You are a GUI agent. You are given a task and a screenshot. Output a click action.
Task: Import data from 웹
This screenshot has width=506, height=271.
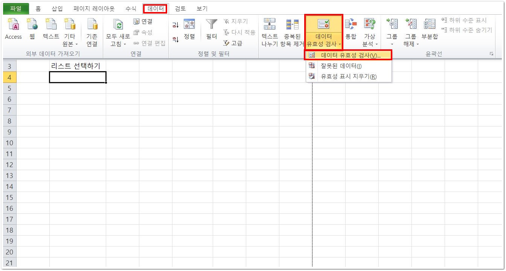point(32,29)
